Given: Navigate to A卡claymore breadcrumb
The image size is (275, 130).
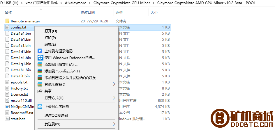Looking at the screenshot, I should [75, 3].
